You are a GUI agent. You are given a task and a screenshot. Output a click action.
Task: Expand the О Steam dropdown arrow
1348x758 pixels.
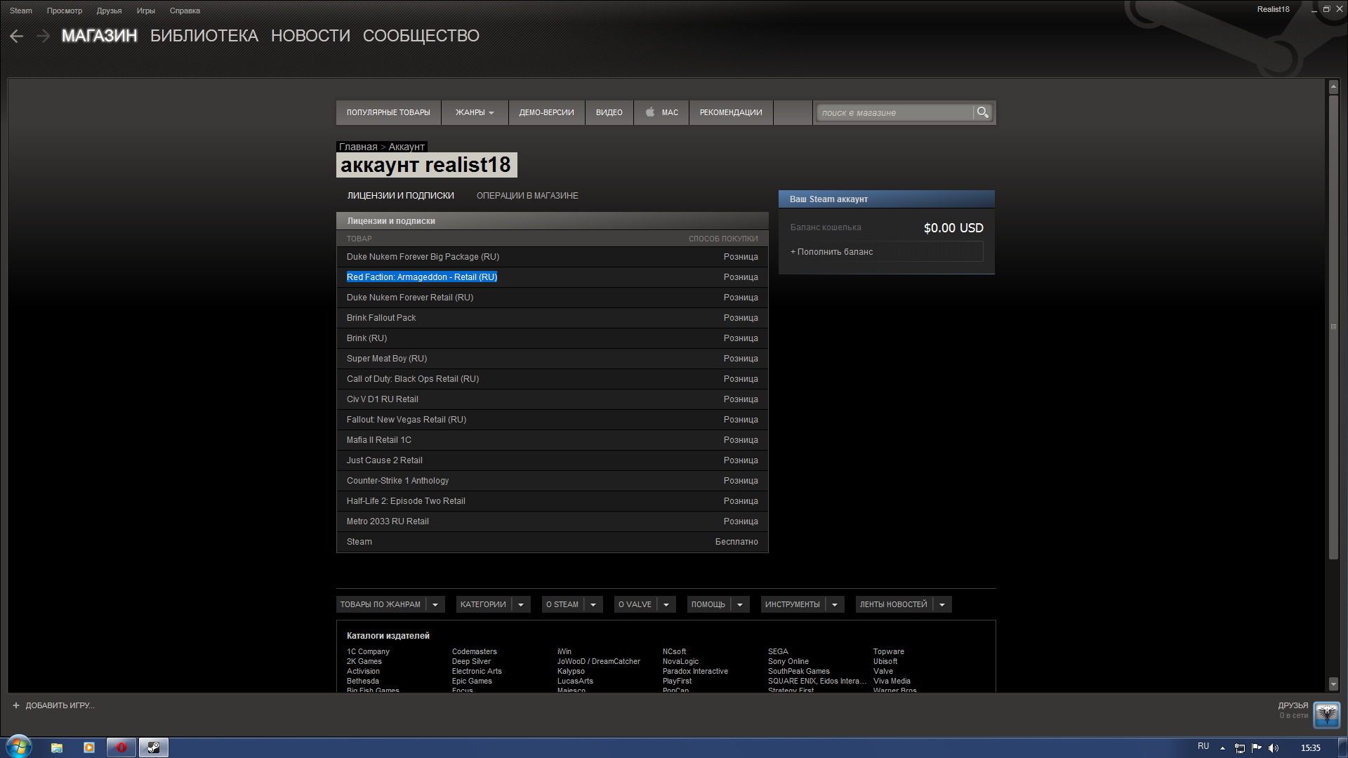pos(593,604)
